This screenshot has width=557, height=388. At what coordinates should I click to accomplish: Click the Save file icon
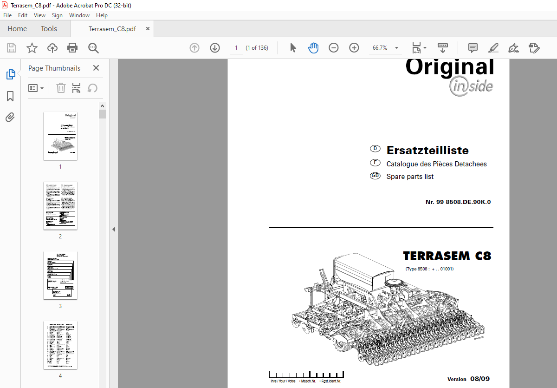coord(12,48)
